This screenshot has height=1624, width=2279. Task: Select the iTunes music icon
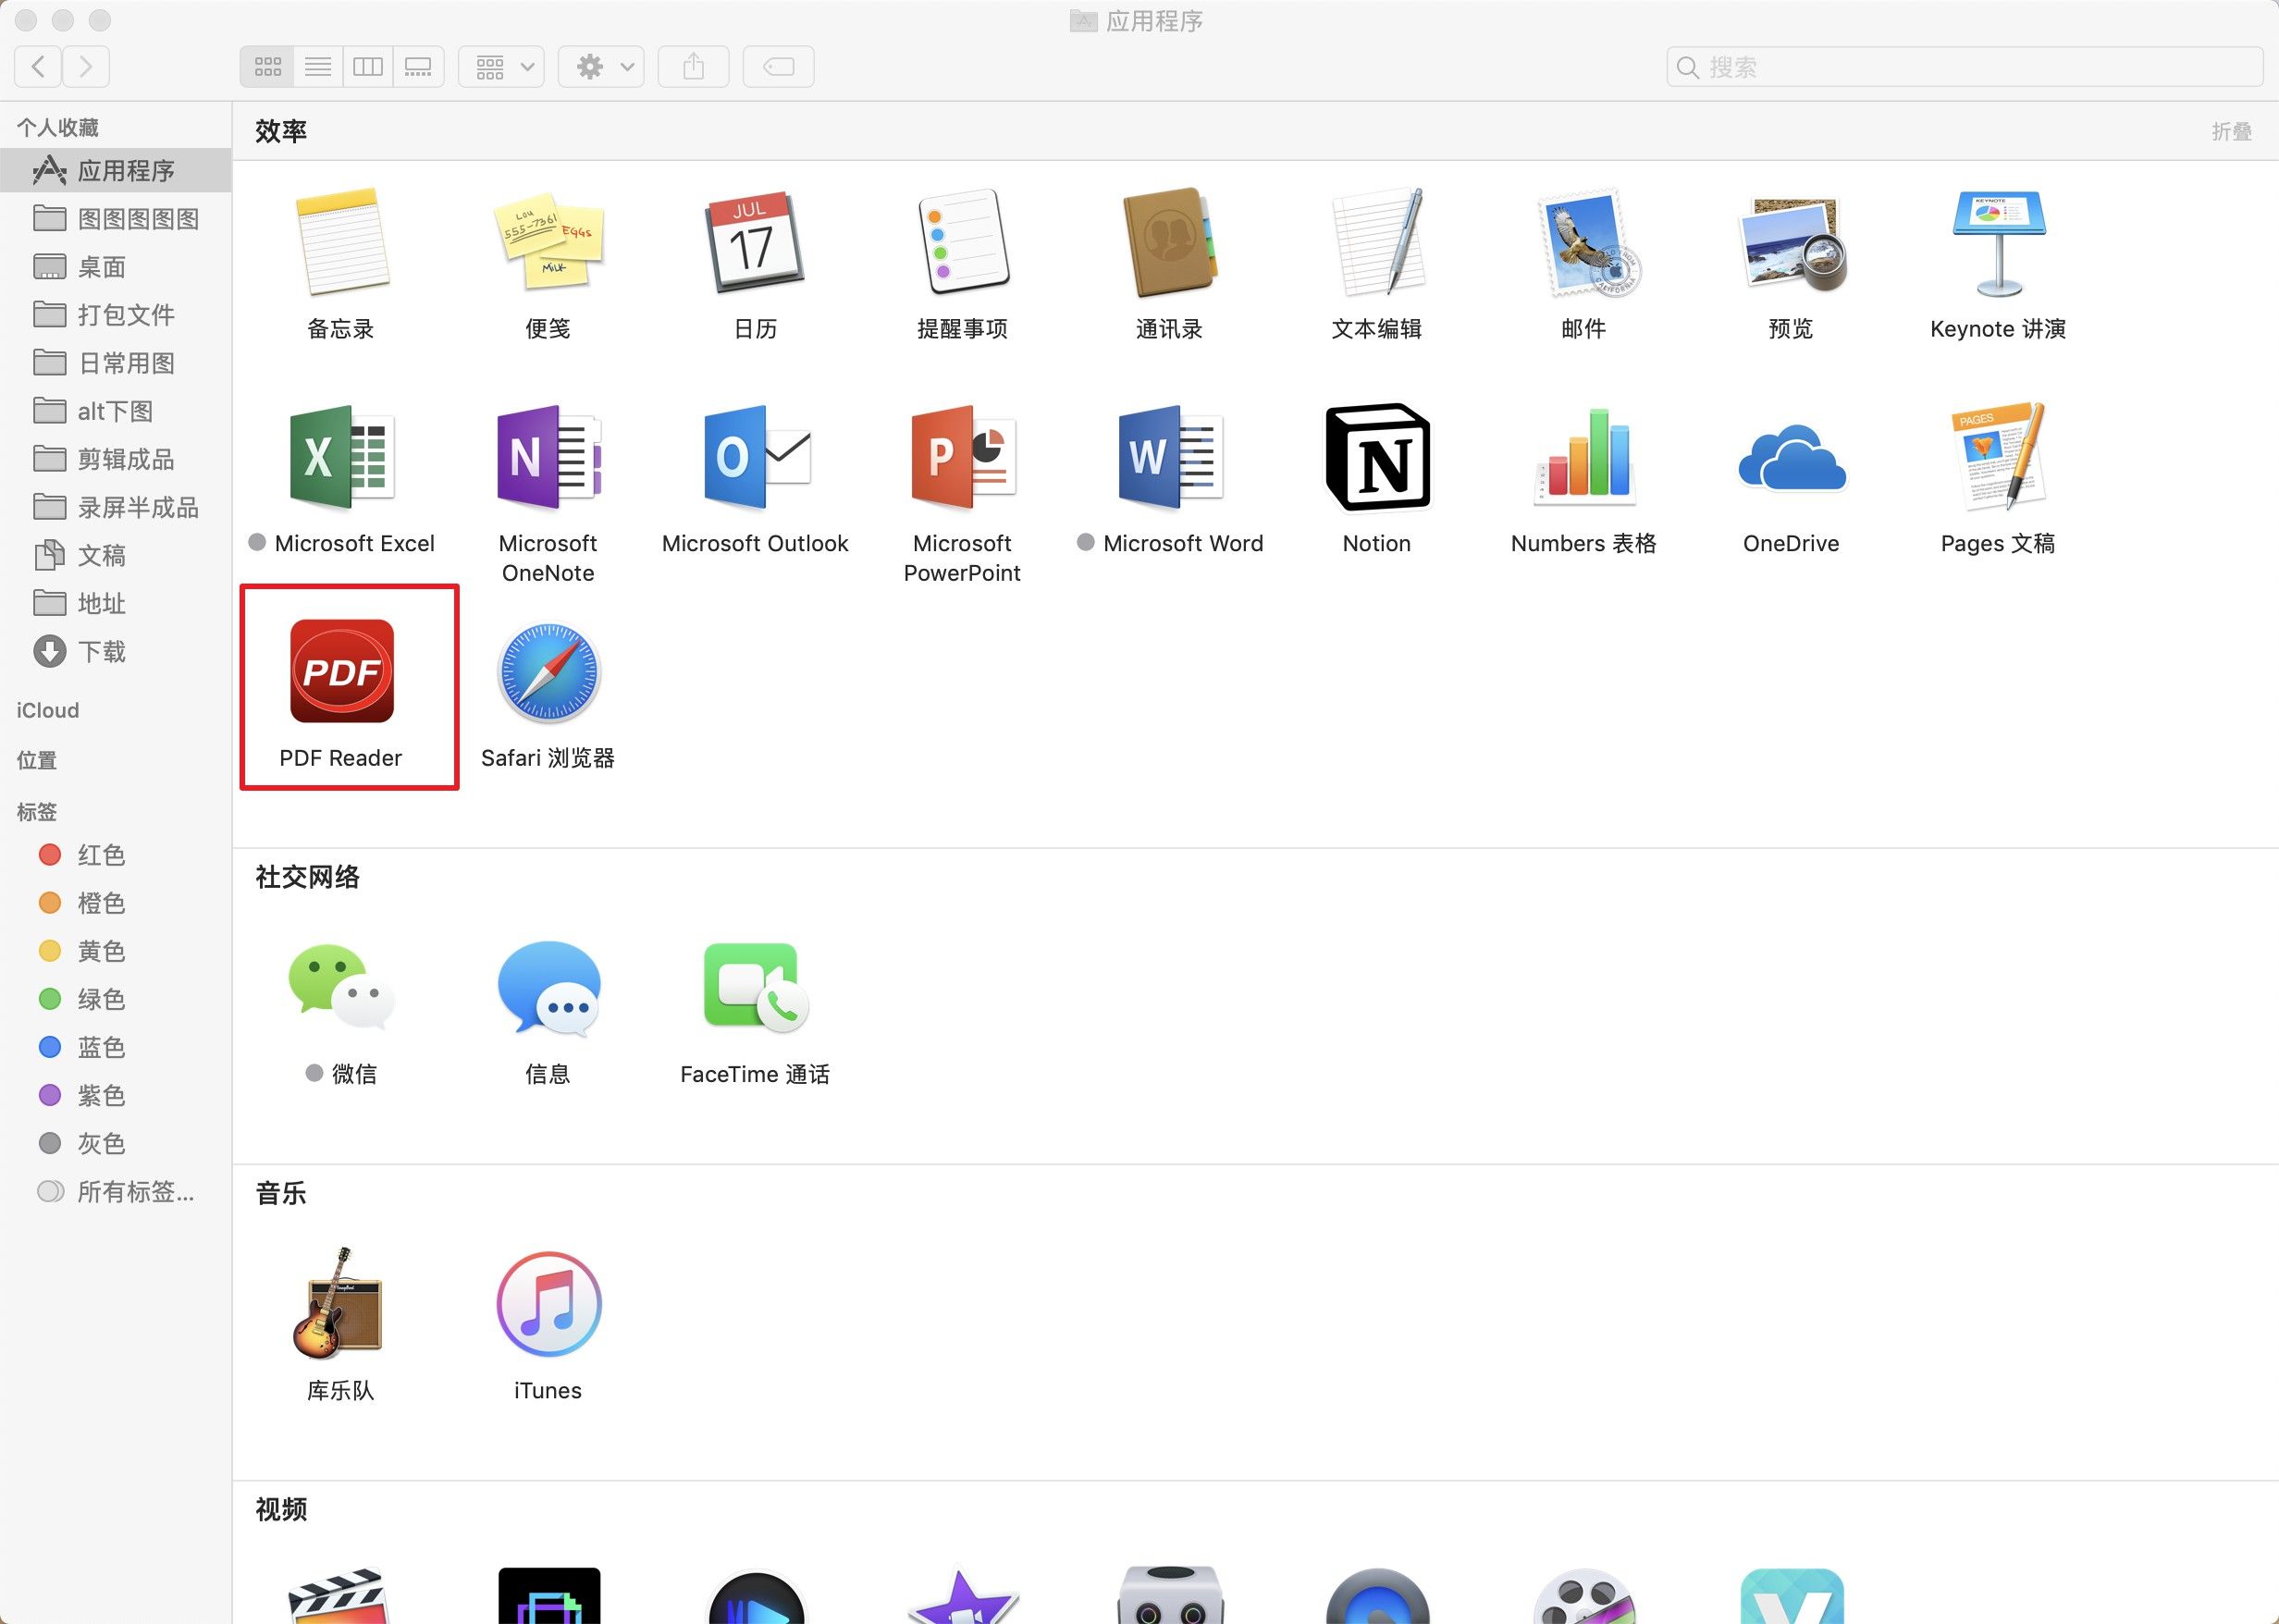[548, 1303]
